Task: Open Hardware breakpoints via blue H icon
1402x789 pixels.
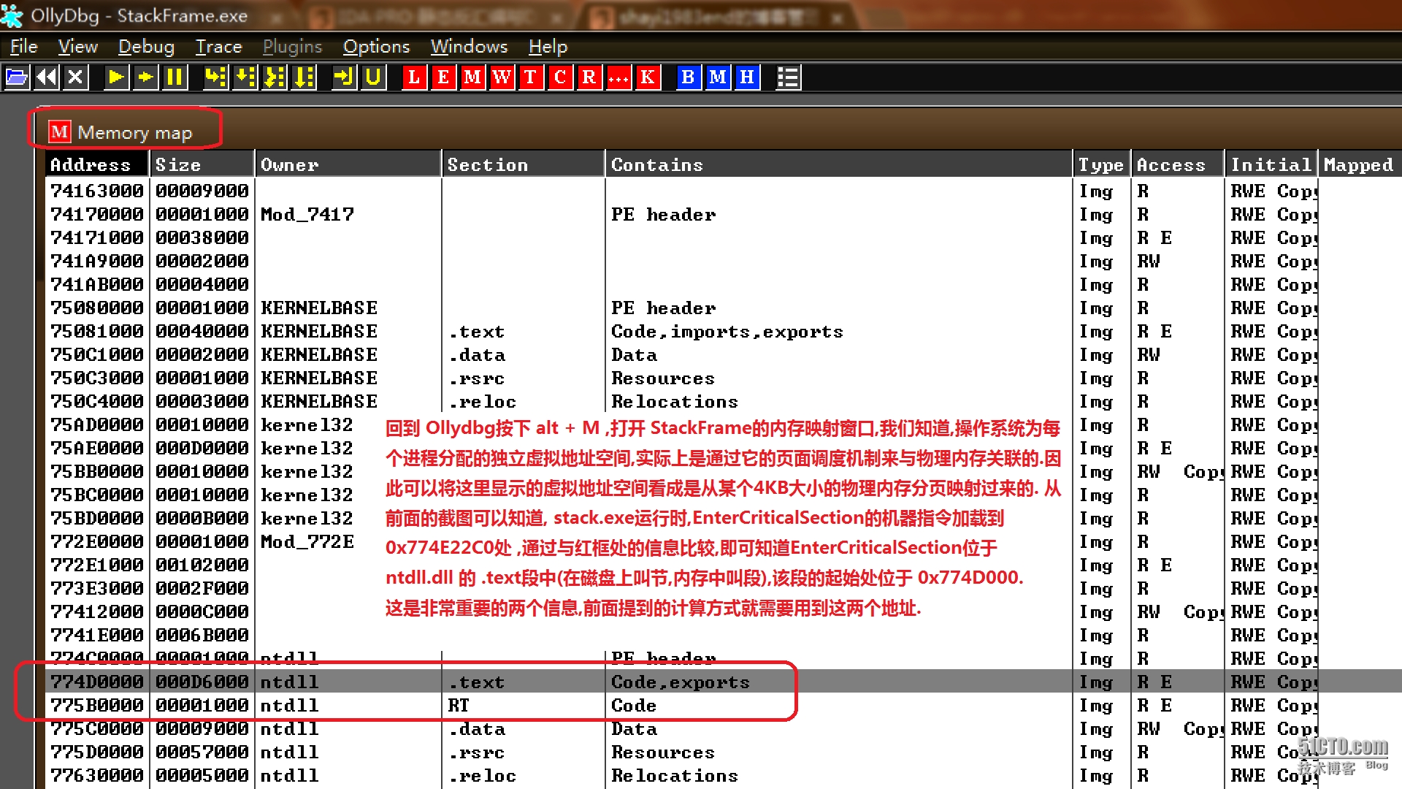Action: pos(747,77)
